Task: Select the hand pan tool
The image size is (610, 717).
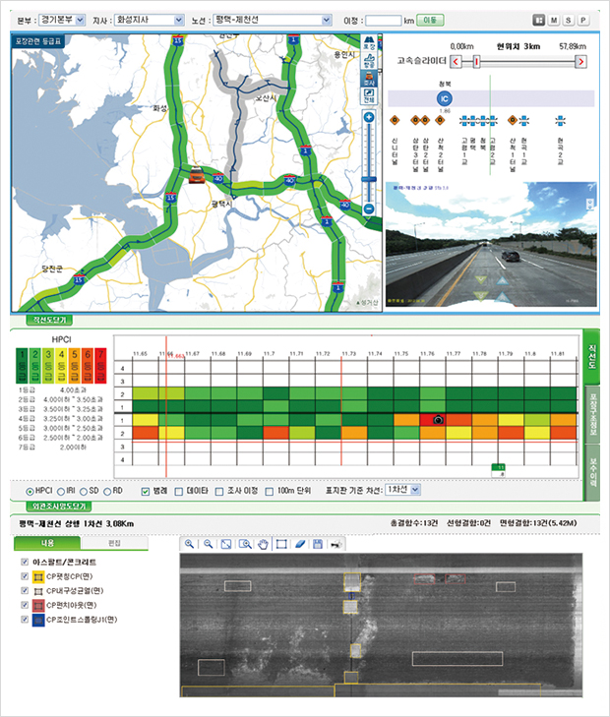Action: tap(263, 544)
